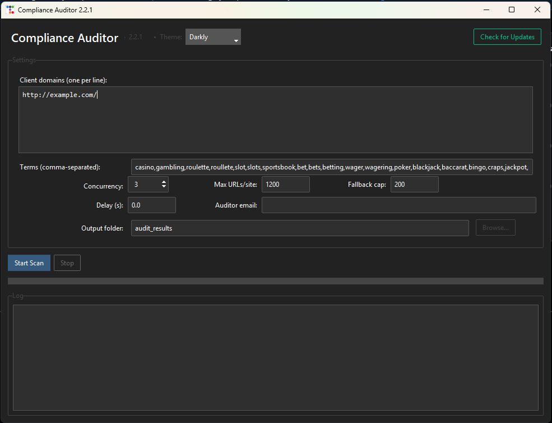Open the Browse dialog for Output folder
The width and height of the screenshot is (552, 423).
coord(495,227)
